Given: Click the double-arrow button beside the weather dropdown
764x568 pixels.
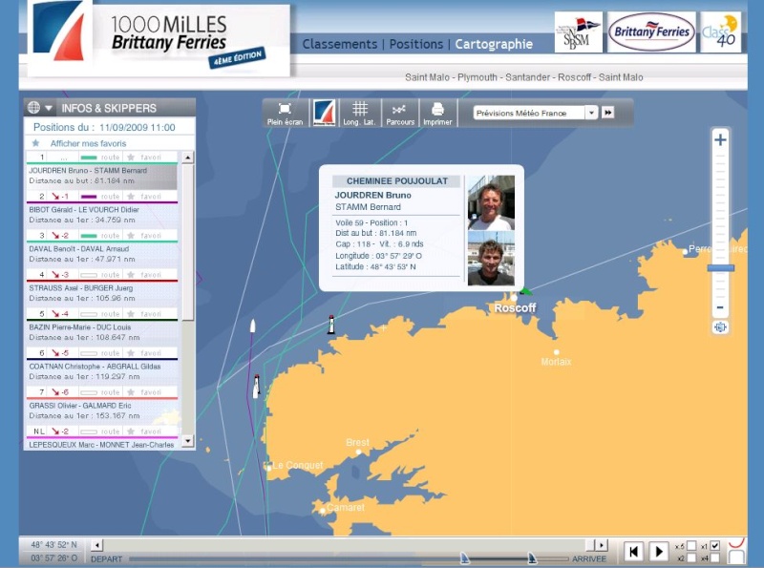Looking at the screenshot, I should (607, 113).
